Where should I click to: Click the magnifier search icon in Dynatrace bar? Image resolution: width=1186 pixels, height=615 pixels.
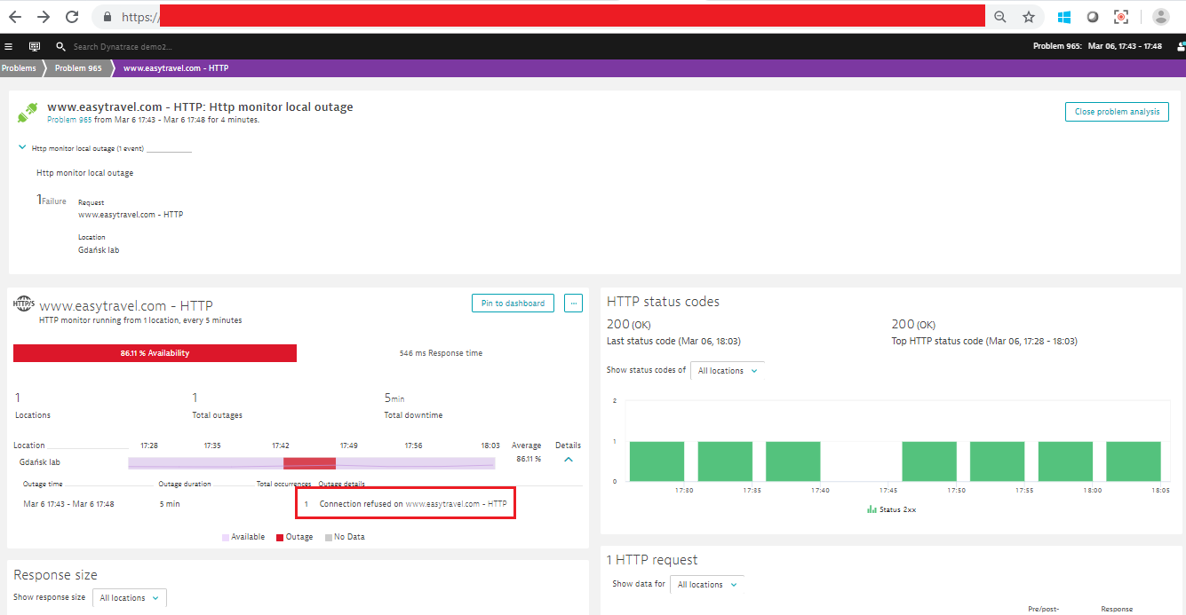click(x=60, y=46)
